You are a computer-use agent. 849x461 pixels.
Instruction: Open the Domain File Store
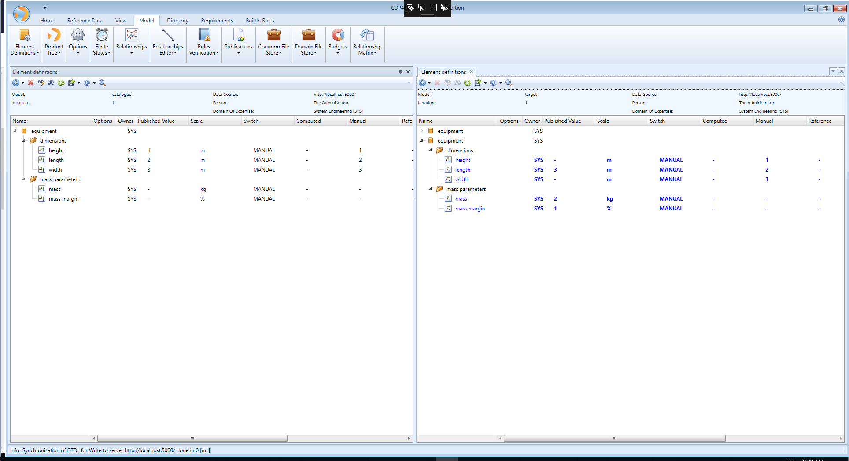pos(308,42)
